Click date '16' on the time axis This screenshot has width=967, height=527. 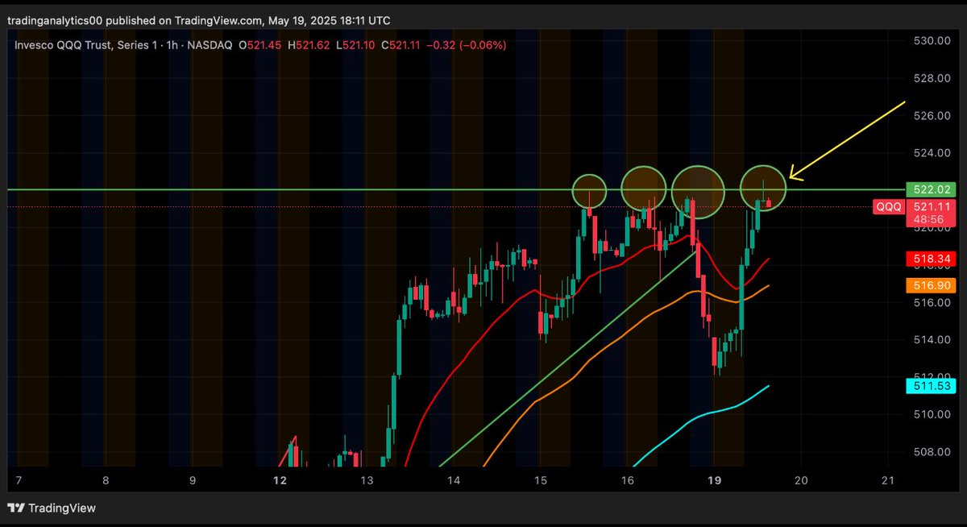627,480
